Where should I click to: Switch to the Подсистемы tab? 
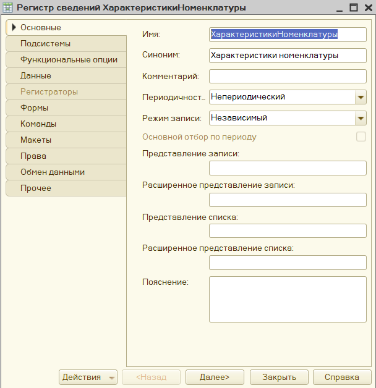tap(66, 43)
